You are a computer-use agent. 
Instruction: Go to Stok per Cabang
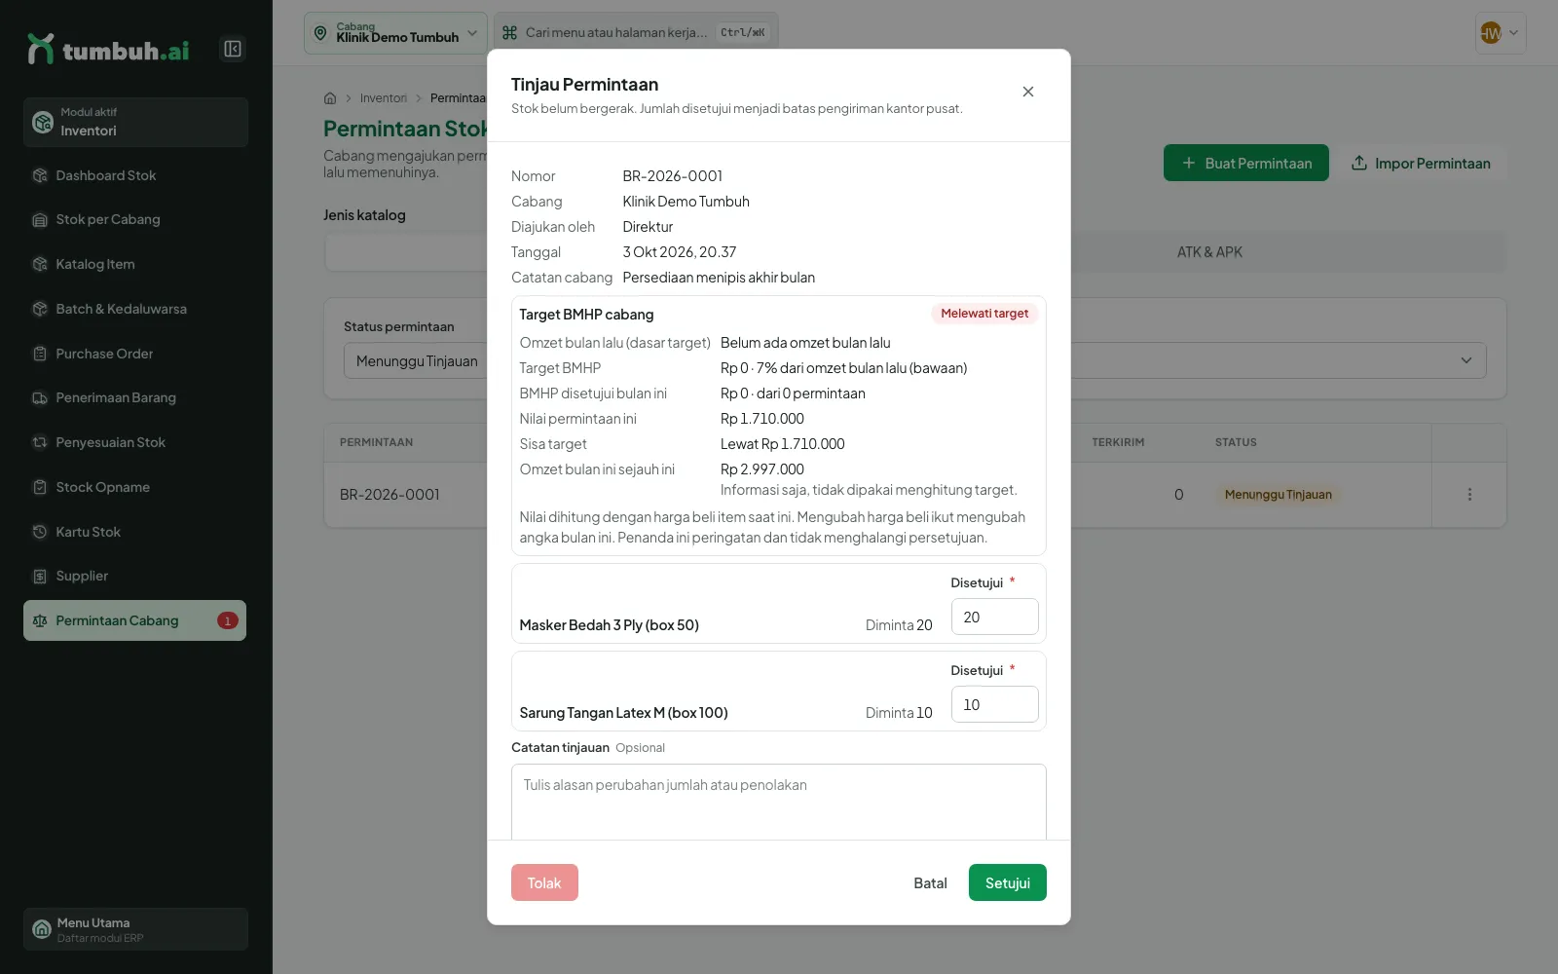[135, 220]
